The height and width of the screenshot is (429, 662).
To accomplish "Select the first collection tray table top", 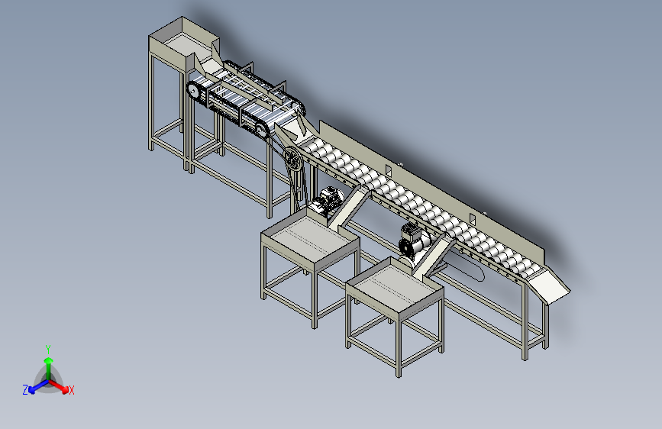I will [x=310, y=240].
